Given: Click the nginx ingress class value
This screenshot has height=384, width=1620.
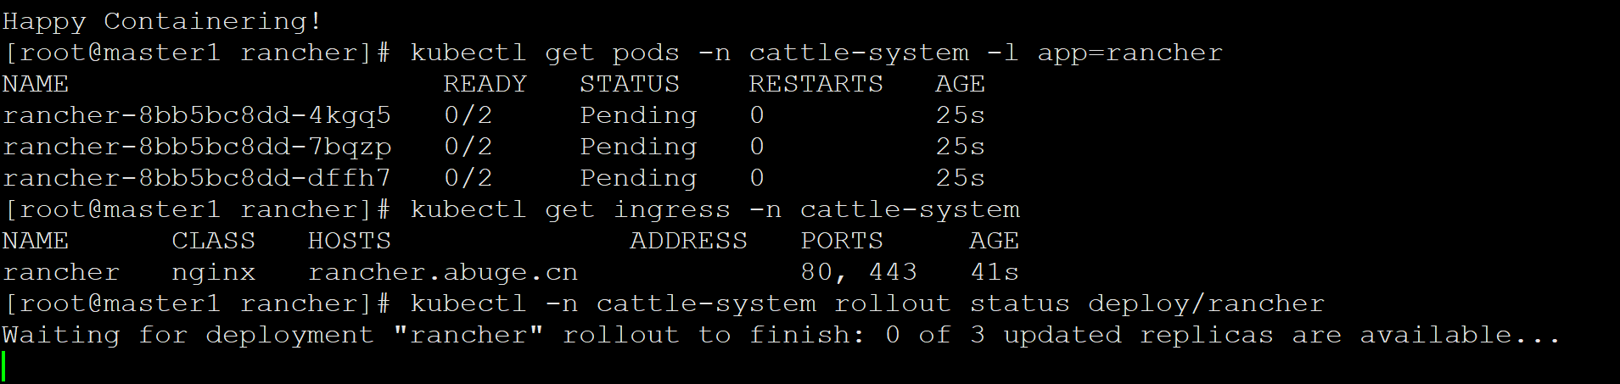Looking at the screenshot, I should coord(213,272).
